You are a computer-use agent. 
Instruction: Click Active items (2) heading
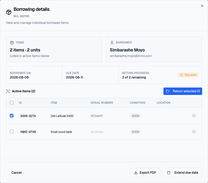pos(23,91)
